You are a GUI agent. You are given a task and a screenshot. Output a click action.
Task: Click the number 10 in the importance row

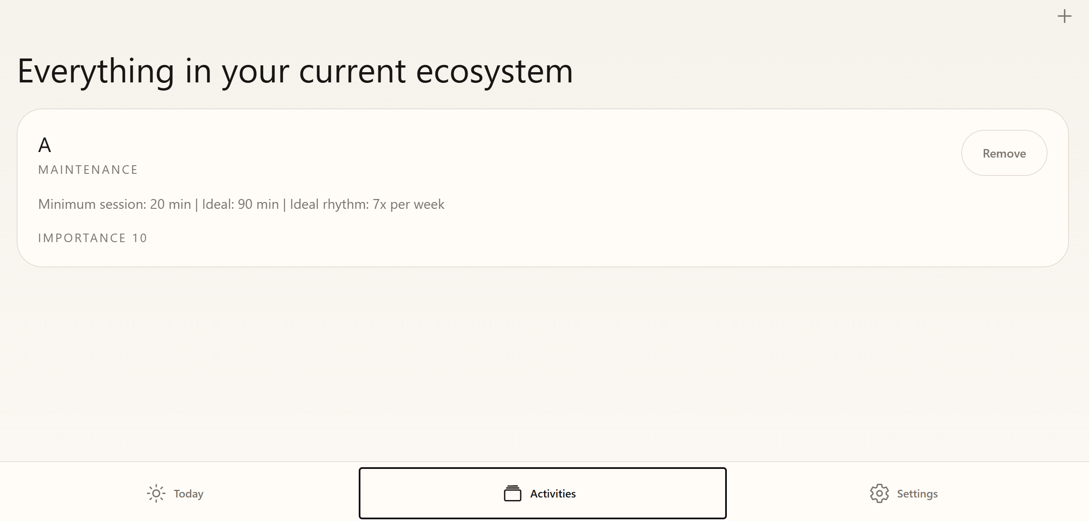140,238
